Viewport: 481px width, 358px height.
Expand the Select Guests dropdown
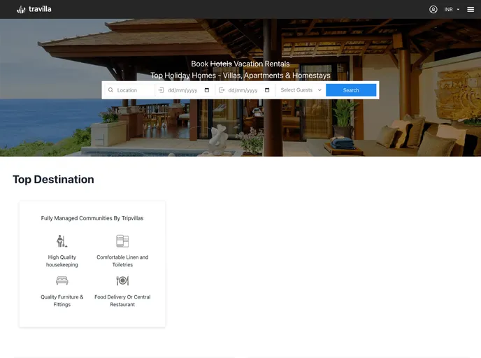tap(301, 90)
